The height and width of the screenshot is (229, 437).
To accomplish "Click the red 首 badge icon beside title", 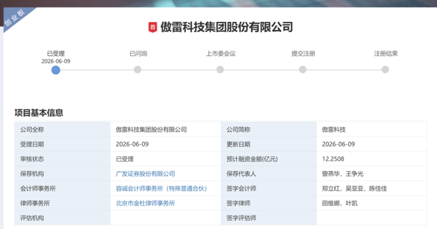I will pyautogui.click(x=153, y=27).
